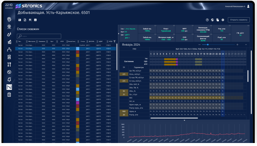Open the clipboard reports sidebar section
Viewport: 257px width, 146px height.
tap(9, 95)
